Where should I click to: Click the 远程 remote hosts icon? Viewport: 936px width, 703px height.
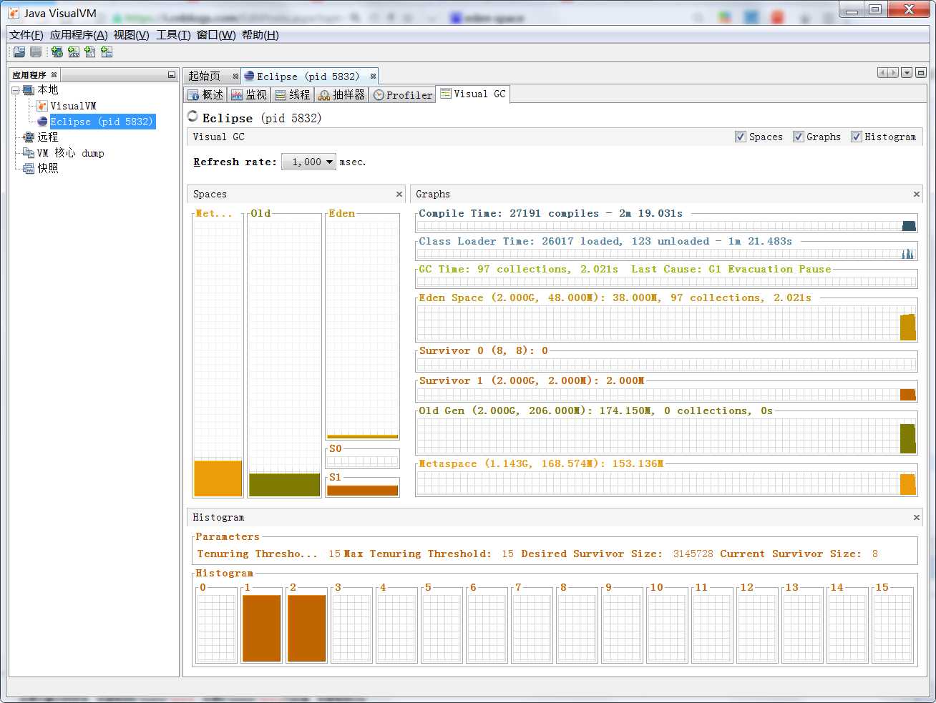pyautogui.click(x=29, y=137)
